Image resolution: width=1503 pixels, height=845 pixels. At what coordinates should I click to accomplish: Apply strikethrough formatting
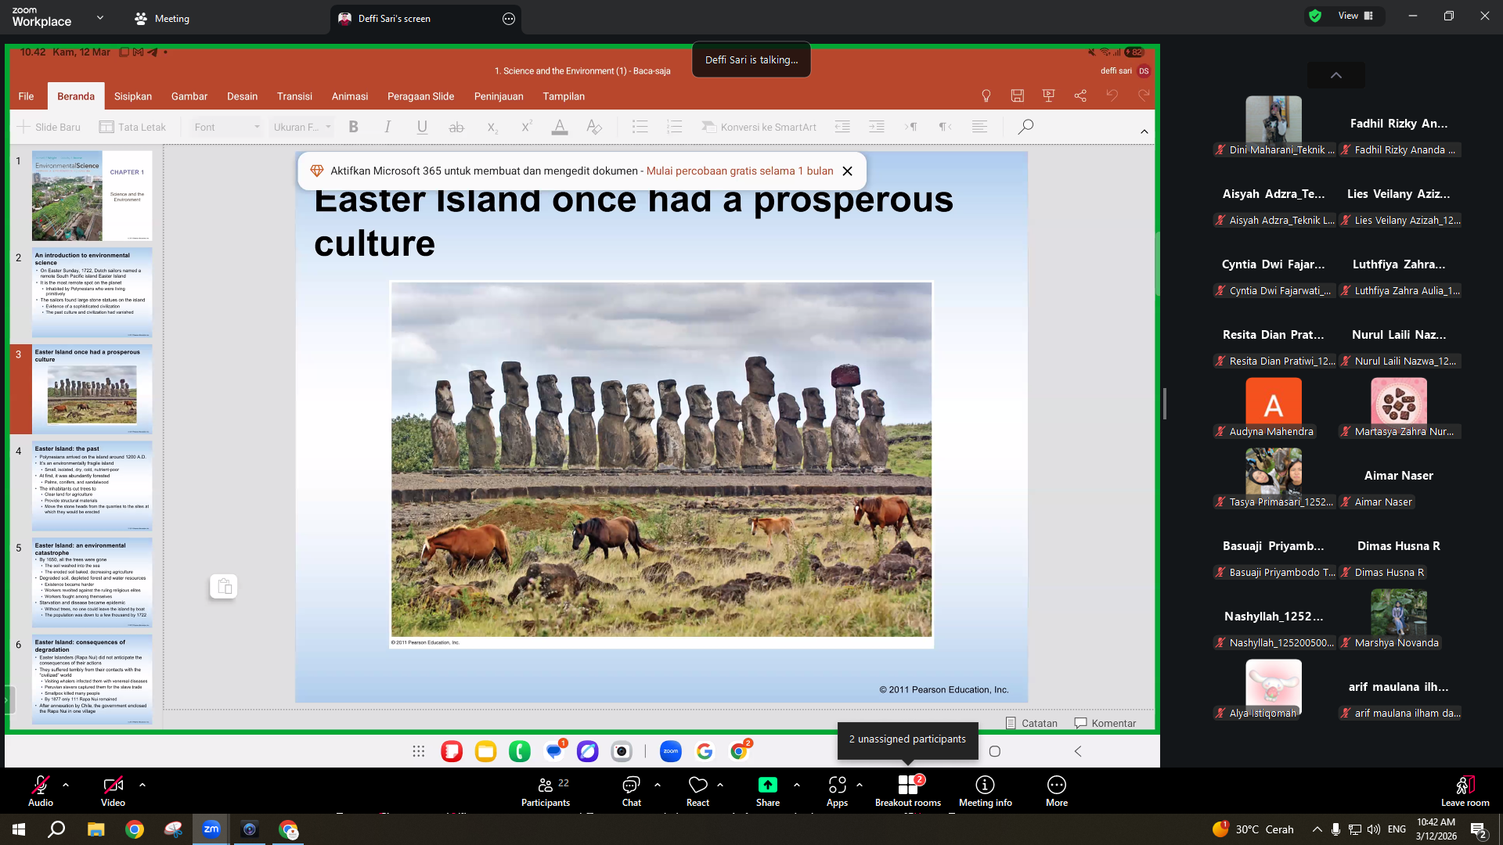point(456,127)
